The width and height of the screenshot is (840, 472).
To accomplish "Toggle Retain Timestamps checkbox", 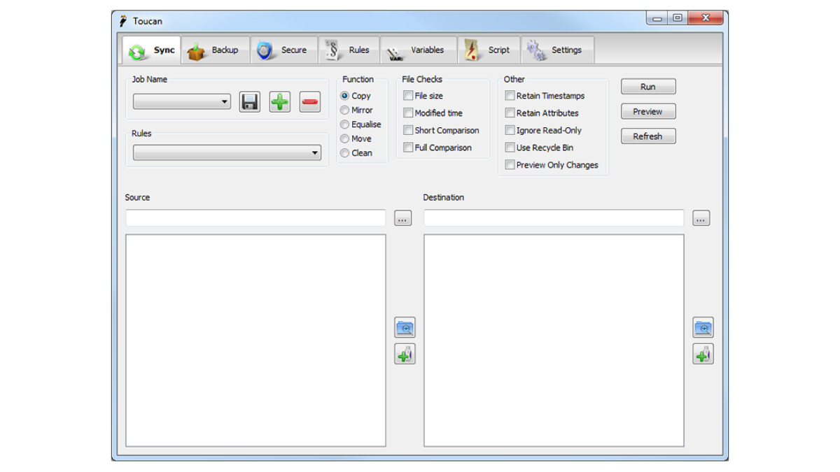I will pyautogui.click(x=510, y=96).
